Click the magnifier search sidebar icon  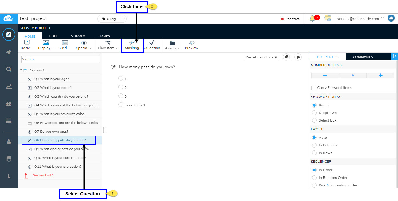(9, 69)
